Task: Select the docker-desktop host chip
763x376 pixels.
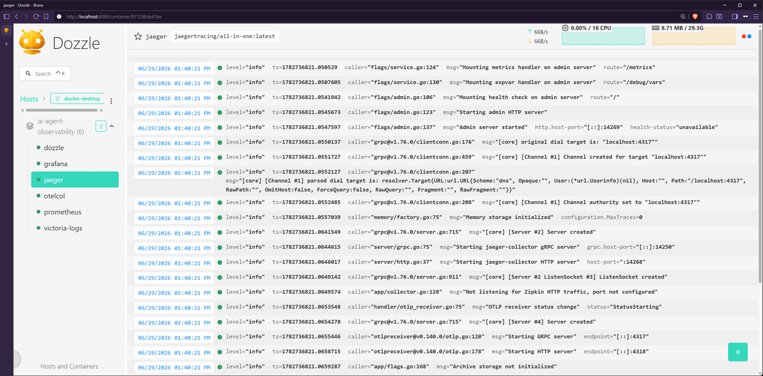Action: 78,99
